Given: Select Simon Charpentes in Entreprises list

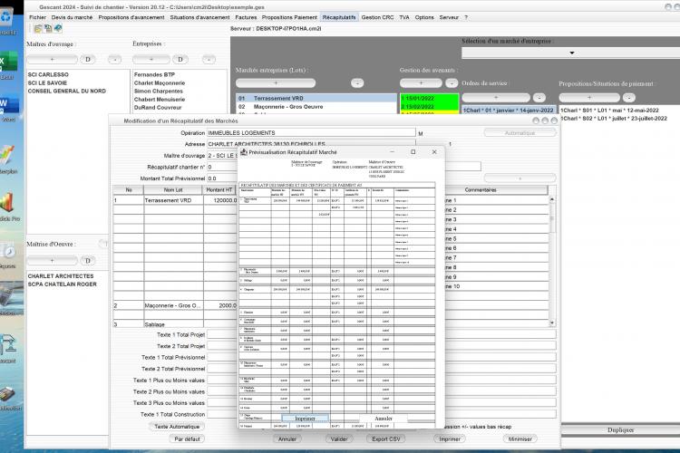Looking at the screenshot, I should pos(159,91).
